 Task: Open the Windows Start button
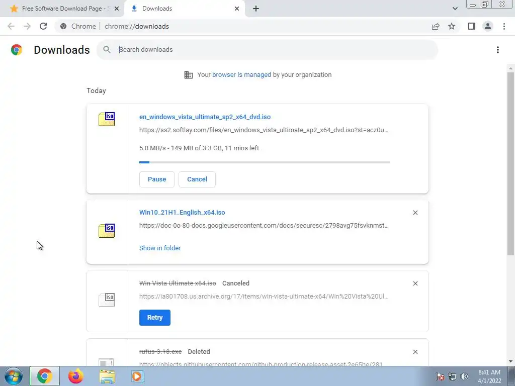click(x=14, y=376)
